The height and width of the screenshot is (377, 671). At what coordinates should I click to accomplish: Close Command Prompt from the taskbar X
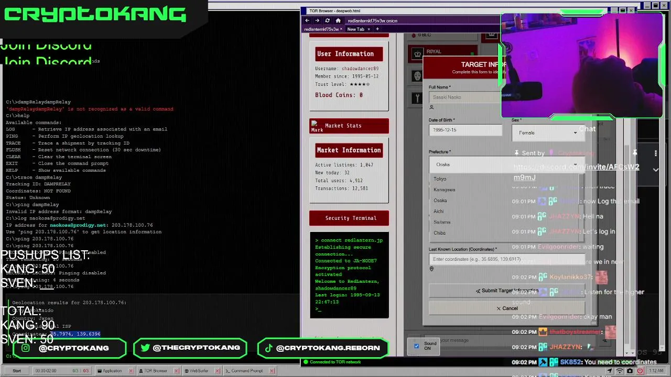[x=272, y=371]
